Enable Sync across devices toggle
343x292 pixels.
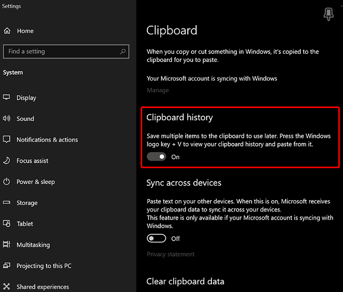click(156, 238)
